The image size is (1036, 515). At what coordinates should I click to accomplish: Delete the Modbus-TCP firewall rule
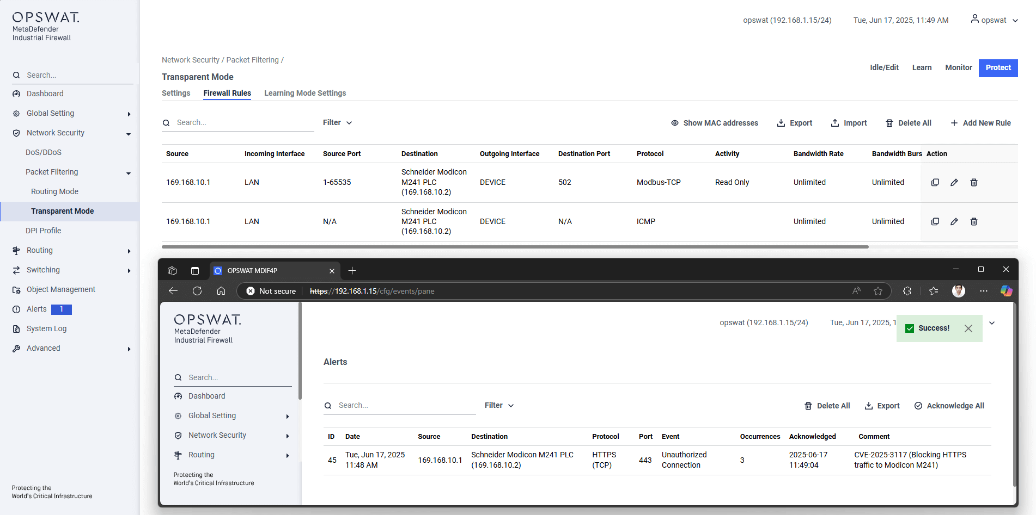[974, 182]
